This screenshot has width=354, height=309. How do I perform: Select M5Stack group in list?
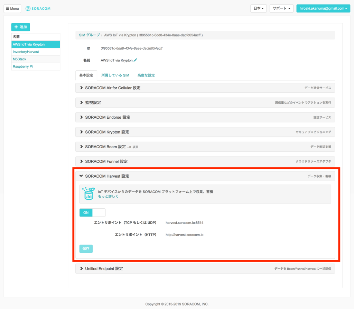[36, 59]
